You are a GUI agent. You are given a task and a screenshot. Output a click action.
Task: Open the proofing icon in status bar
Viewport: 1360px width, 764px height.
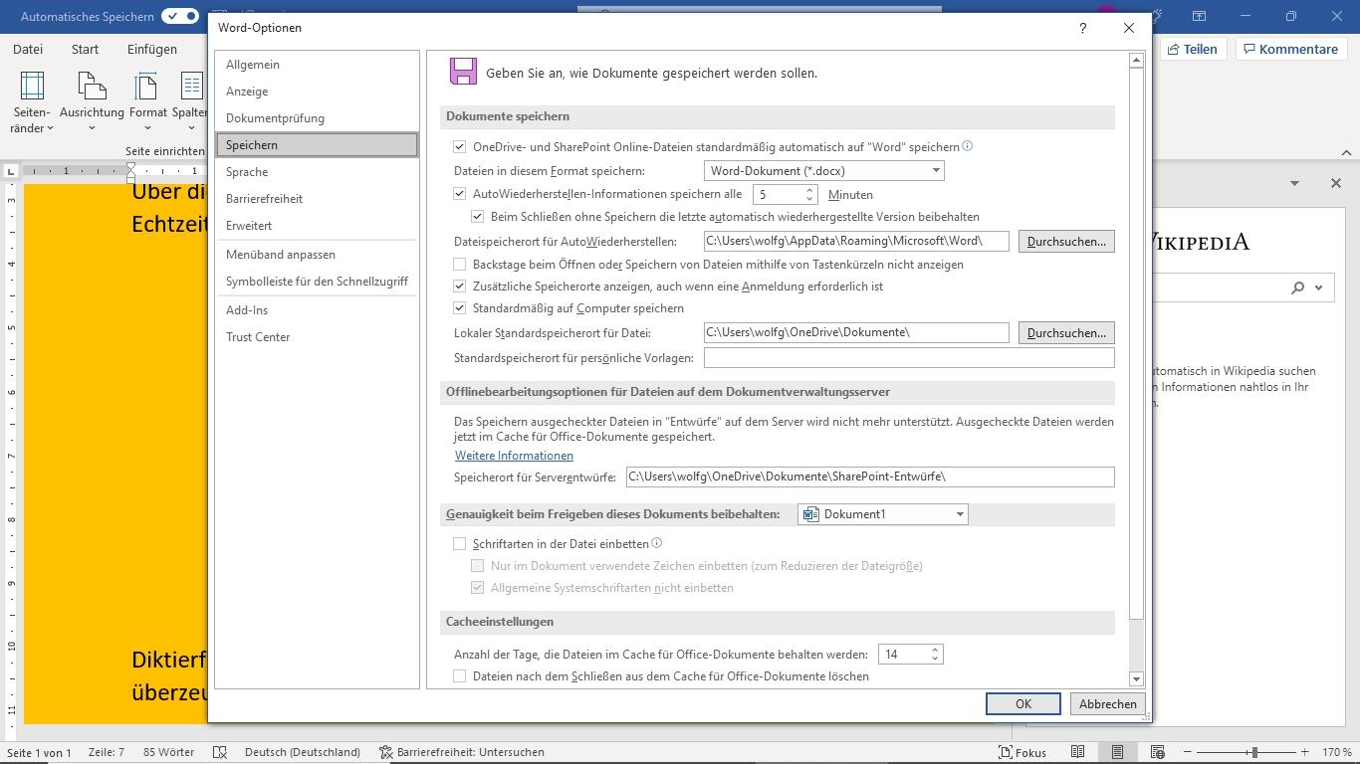[x=221, y=752]
